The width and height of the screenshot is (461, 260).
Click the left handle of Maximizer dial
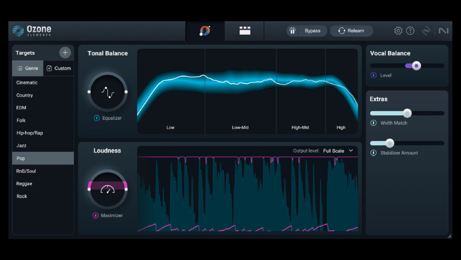coord(89,189)
